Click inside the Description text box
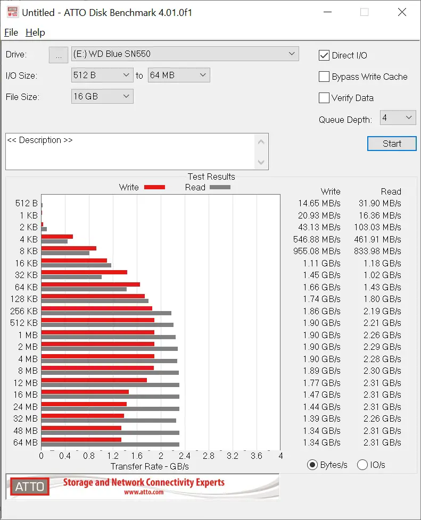Viewport: 421px width, 520px height. click(x=130, y=152)
